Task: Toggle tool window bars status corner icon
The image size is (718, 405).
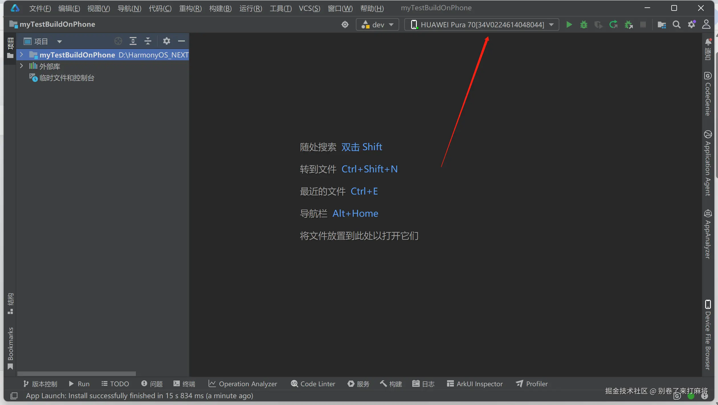Action: 14,396
